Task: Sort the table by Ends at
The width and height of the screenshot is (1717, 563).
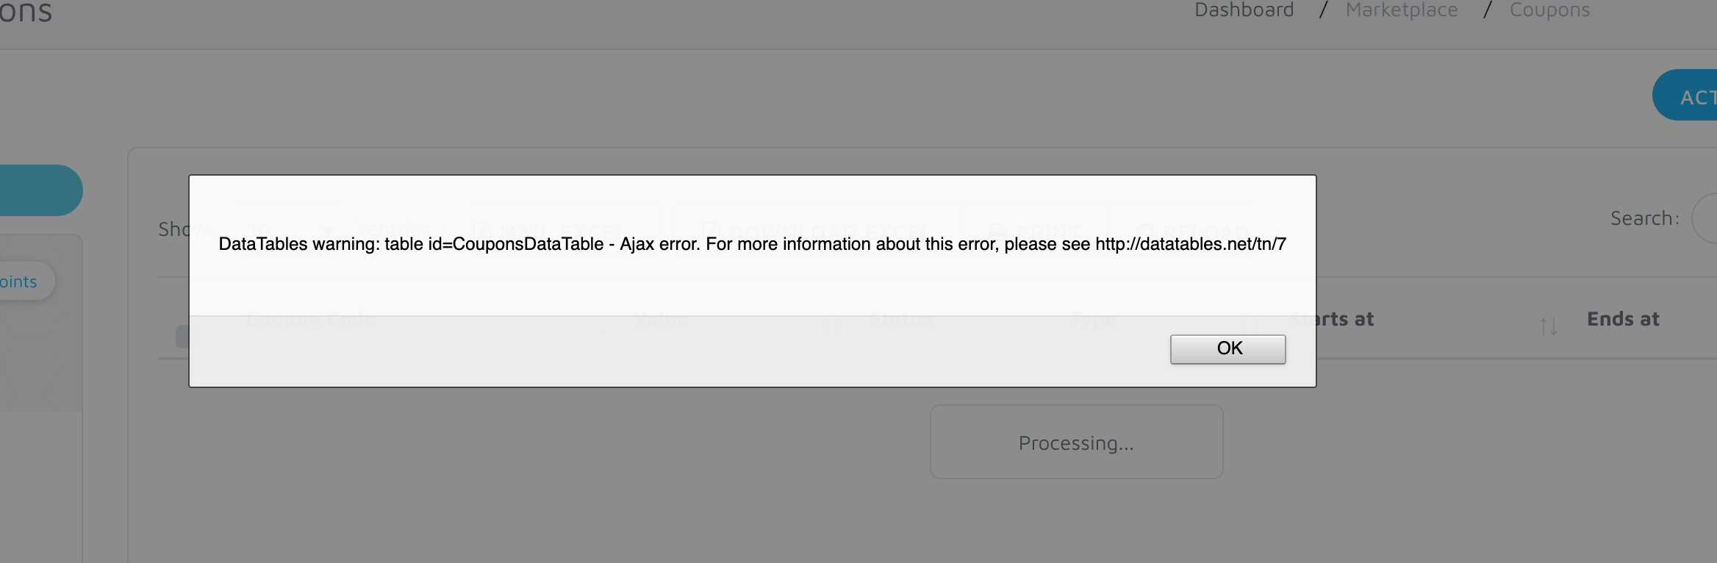Action: pyautogui.click(x=1623, y=319)
